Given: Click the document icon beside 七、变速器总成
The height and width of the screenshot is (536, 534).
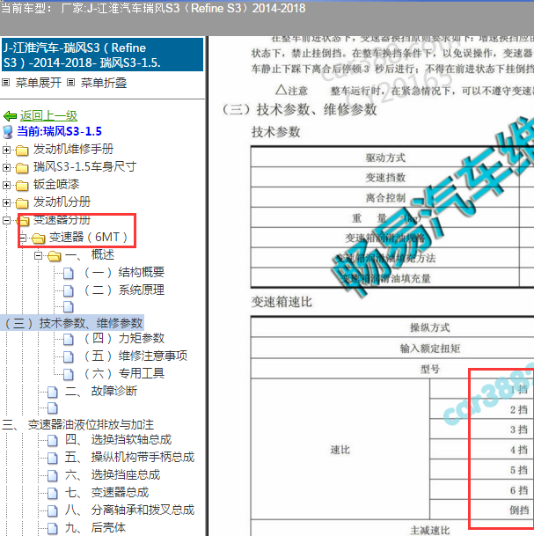Looking at the screenshot, I should [52, 493].
